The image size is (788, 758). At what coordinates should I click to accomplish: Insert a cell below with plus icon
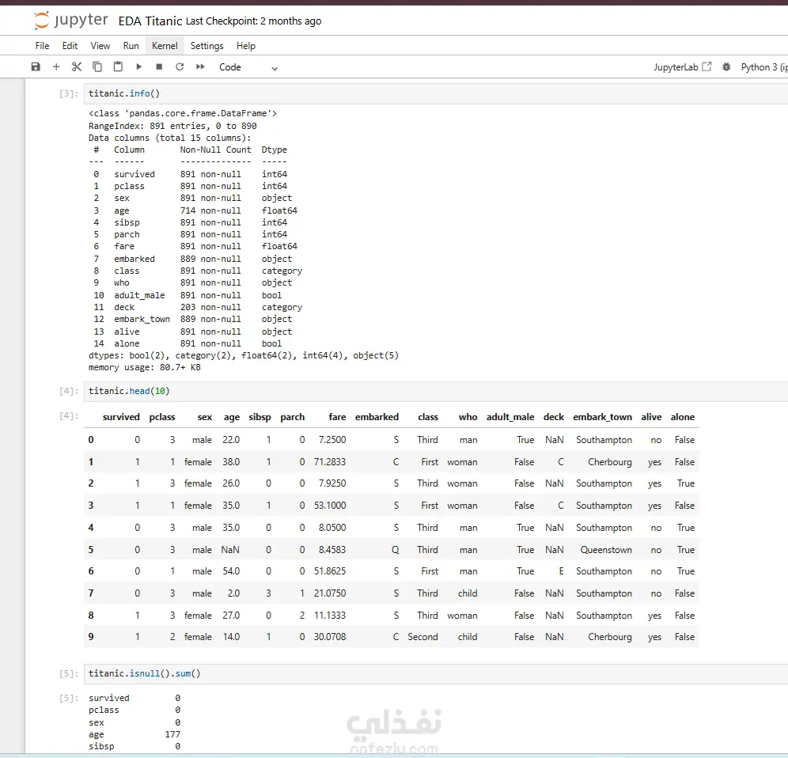point(56,66)
